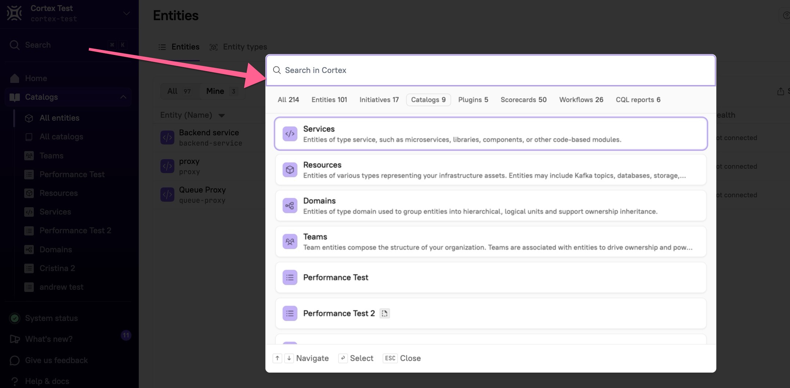
Task: Click the Performance Test list icon
Action: click(290, 278)
